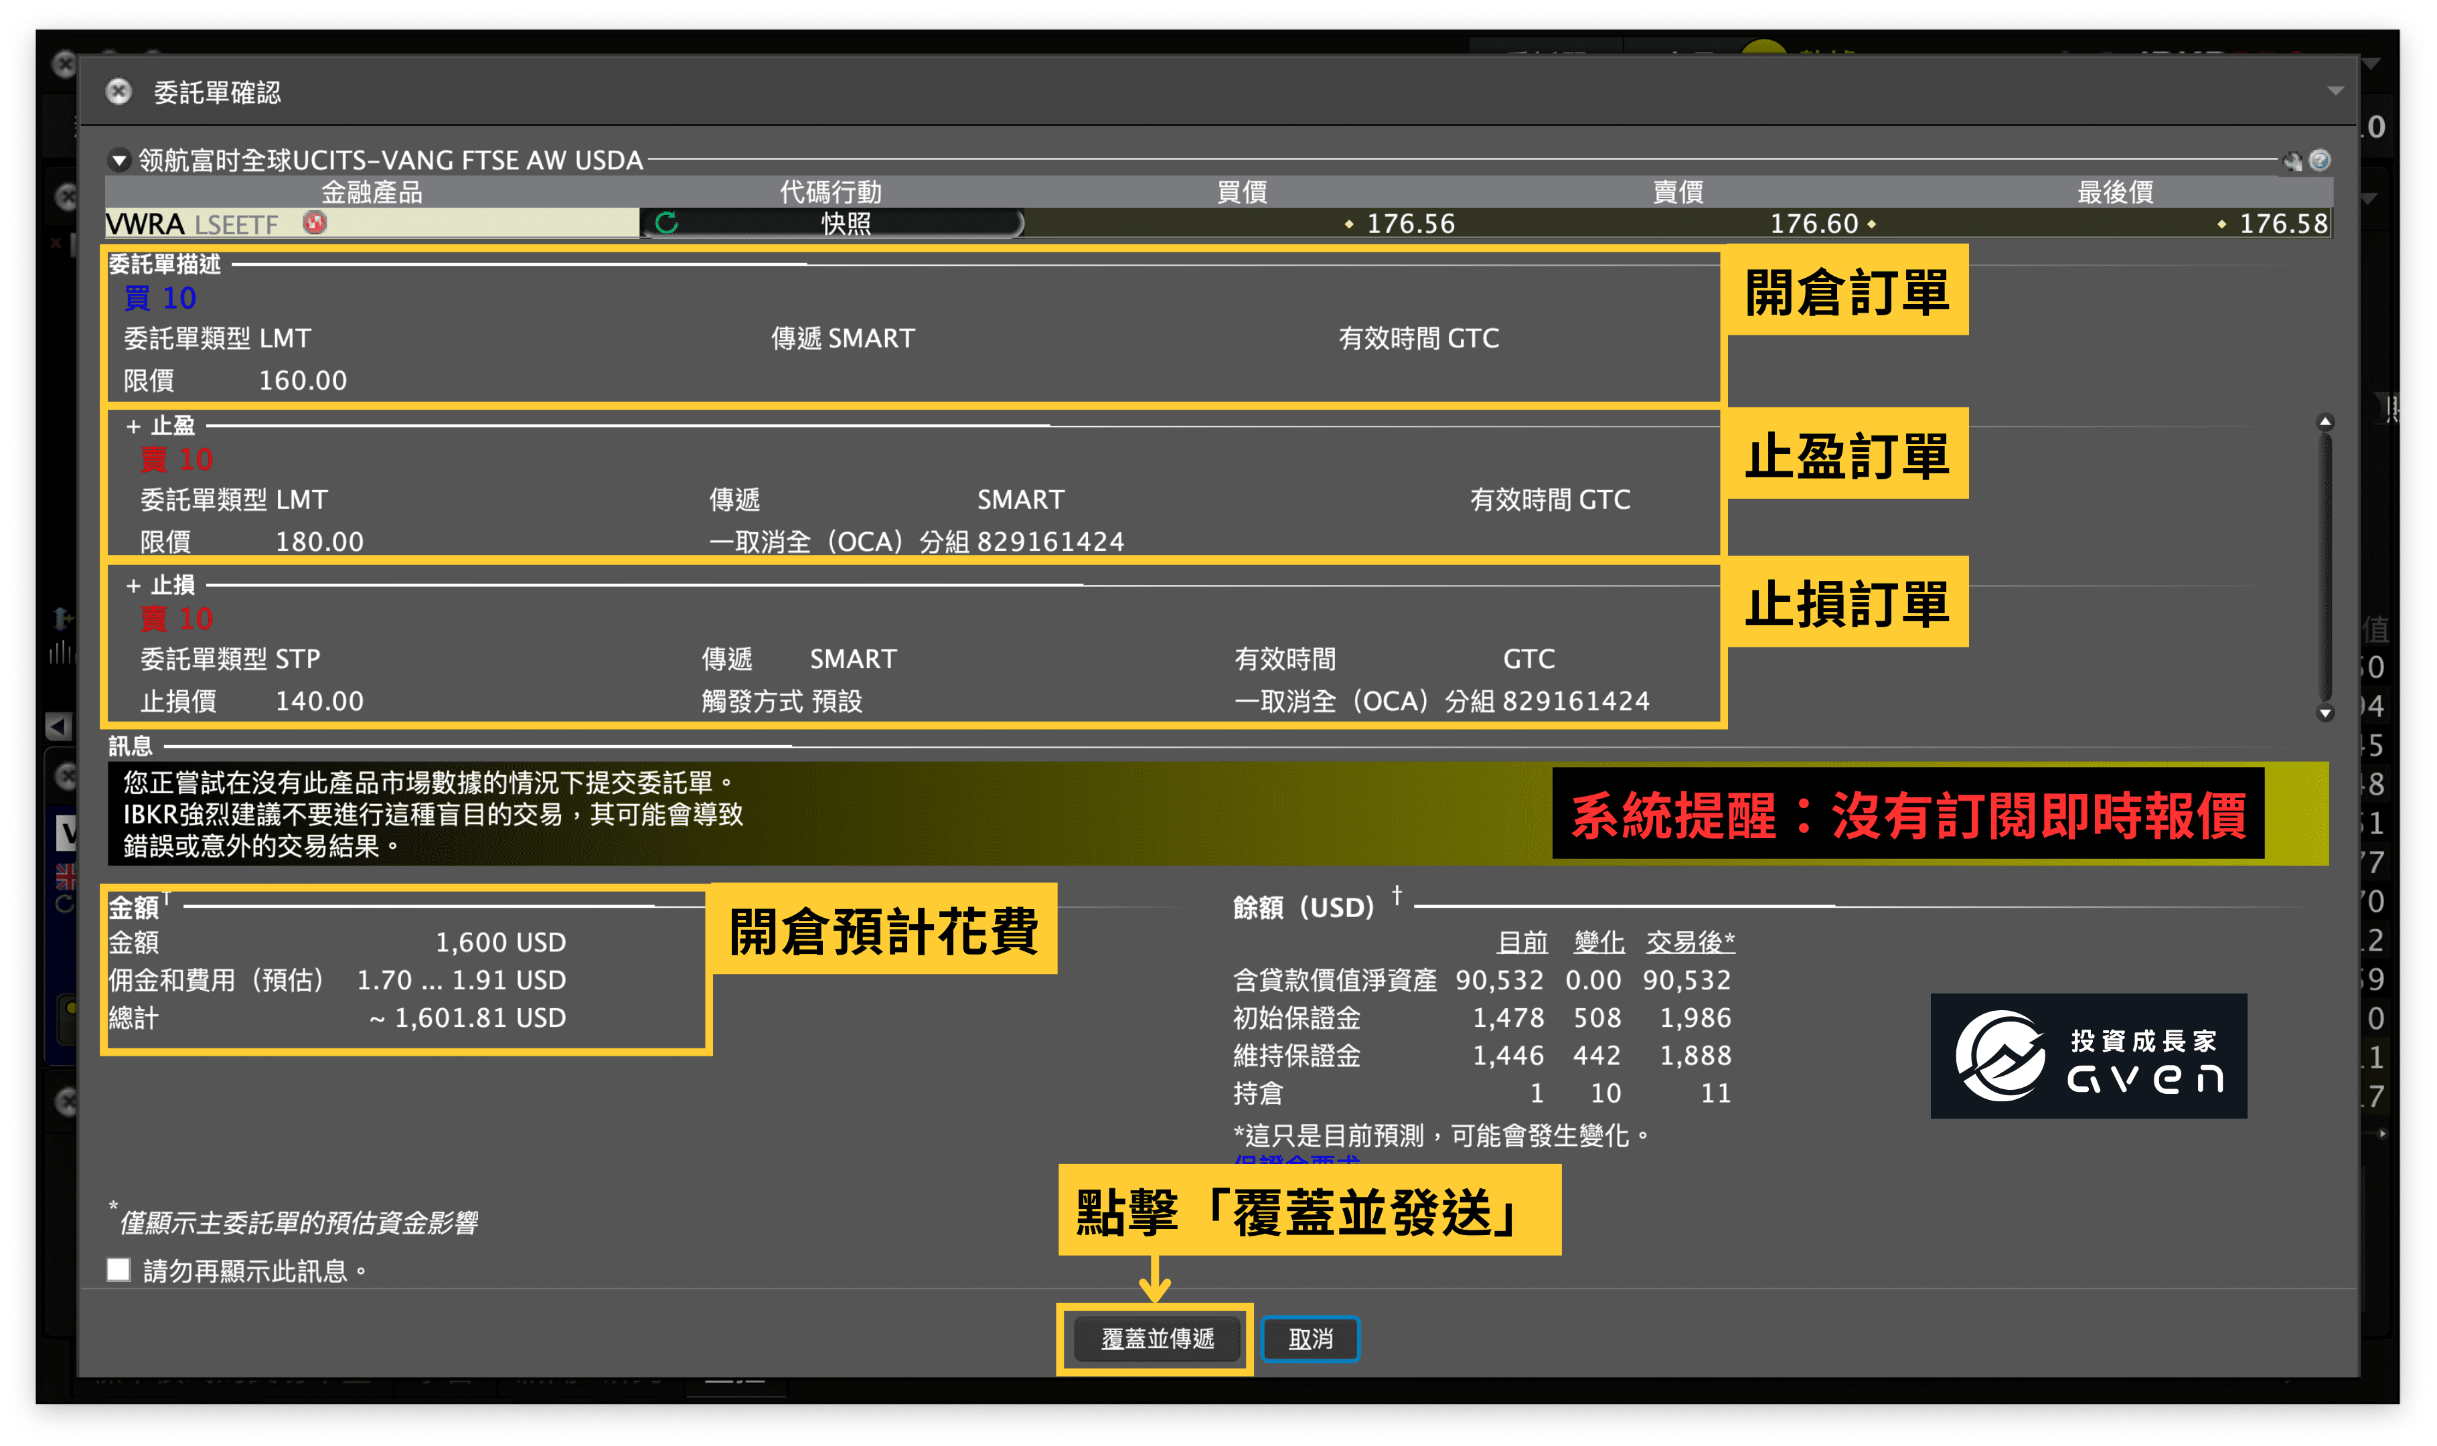Screen dimensions: 2437x1446
Task: Open the dropdown arrow at dialog top right
Action: click(2337, 90)
